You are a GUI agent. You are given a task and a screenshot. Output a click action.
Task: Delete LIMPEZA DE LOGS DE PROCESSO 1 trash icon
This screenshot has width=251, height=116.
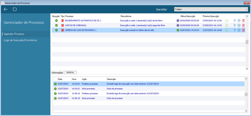pyautogui.click(x=243, y=30)
